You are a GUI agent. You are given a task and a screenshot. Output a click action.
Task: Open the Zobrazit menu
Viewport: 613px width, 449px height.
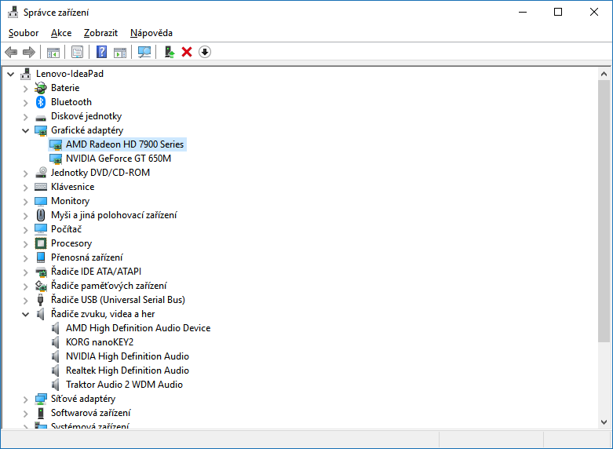tap(100, 33)
